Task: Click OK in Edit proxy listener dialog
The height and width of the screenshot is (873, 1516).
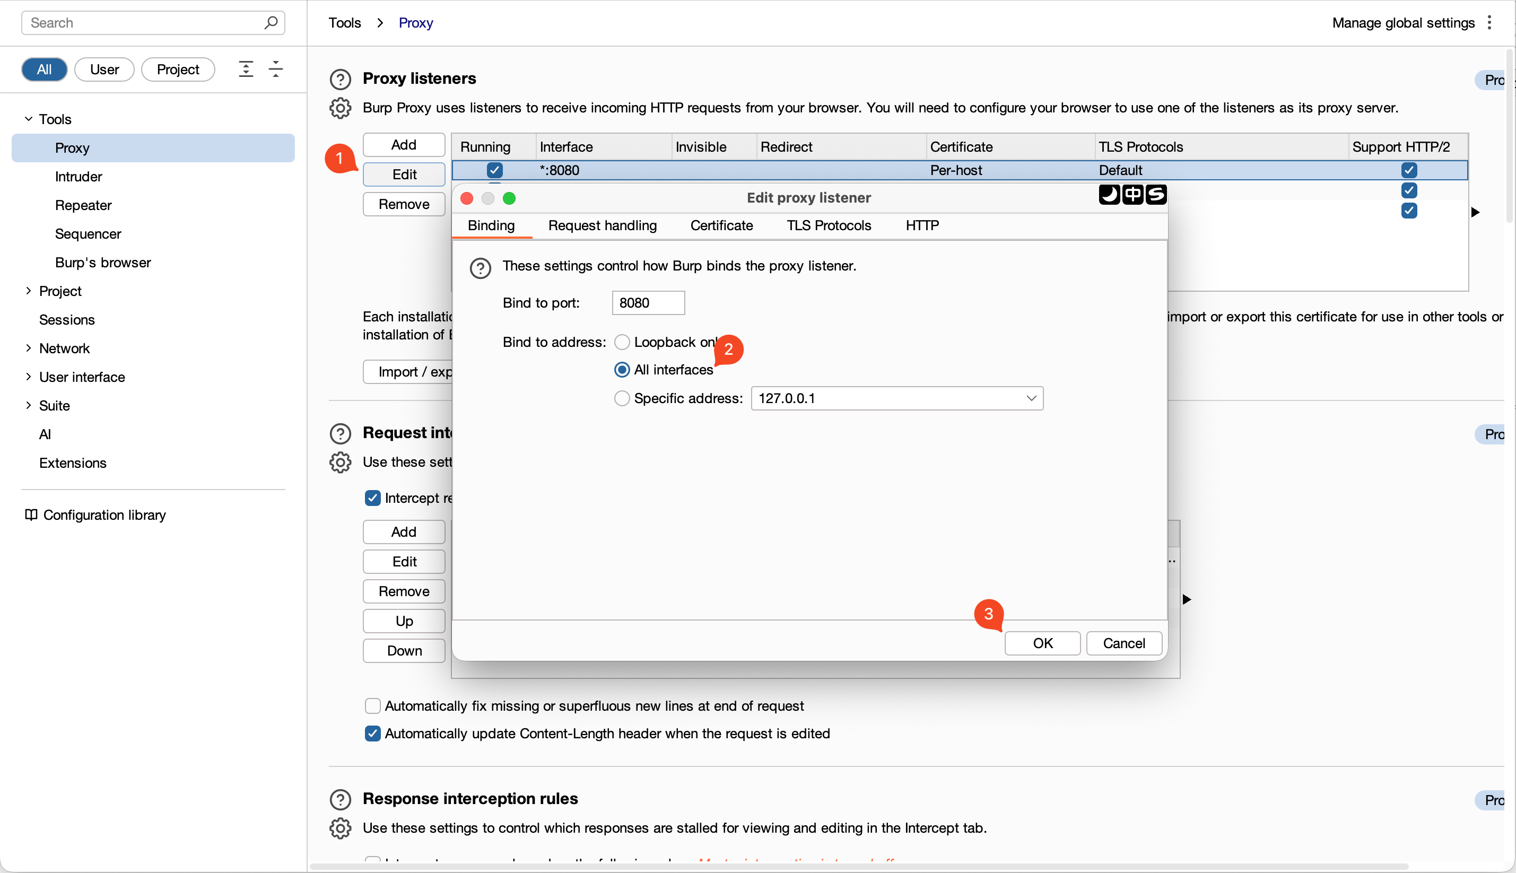Action: (x=1042, y=643)
